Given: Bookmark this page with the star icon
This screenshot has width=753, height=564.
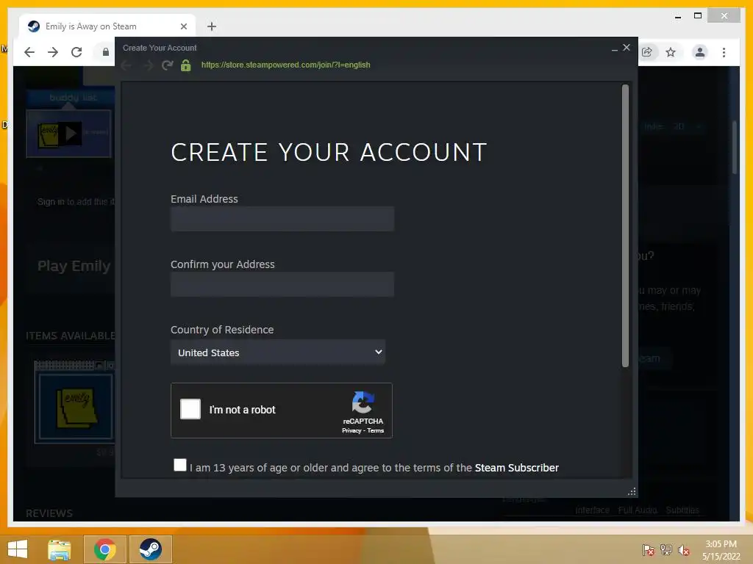Looking at the screenshot, I should click(x=671, y=52).
